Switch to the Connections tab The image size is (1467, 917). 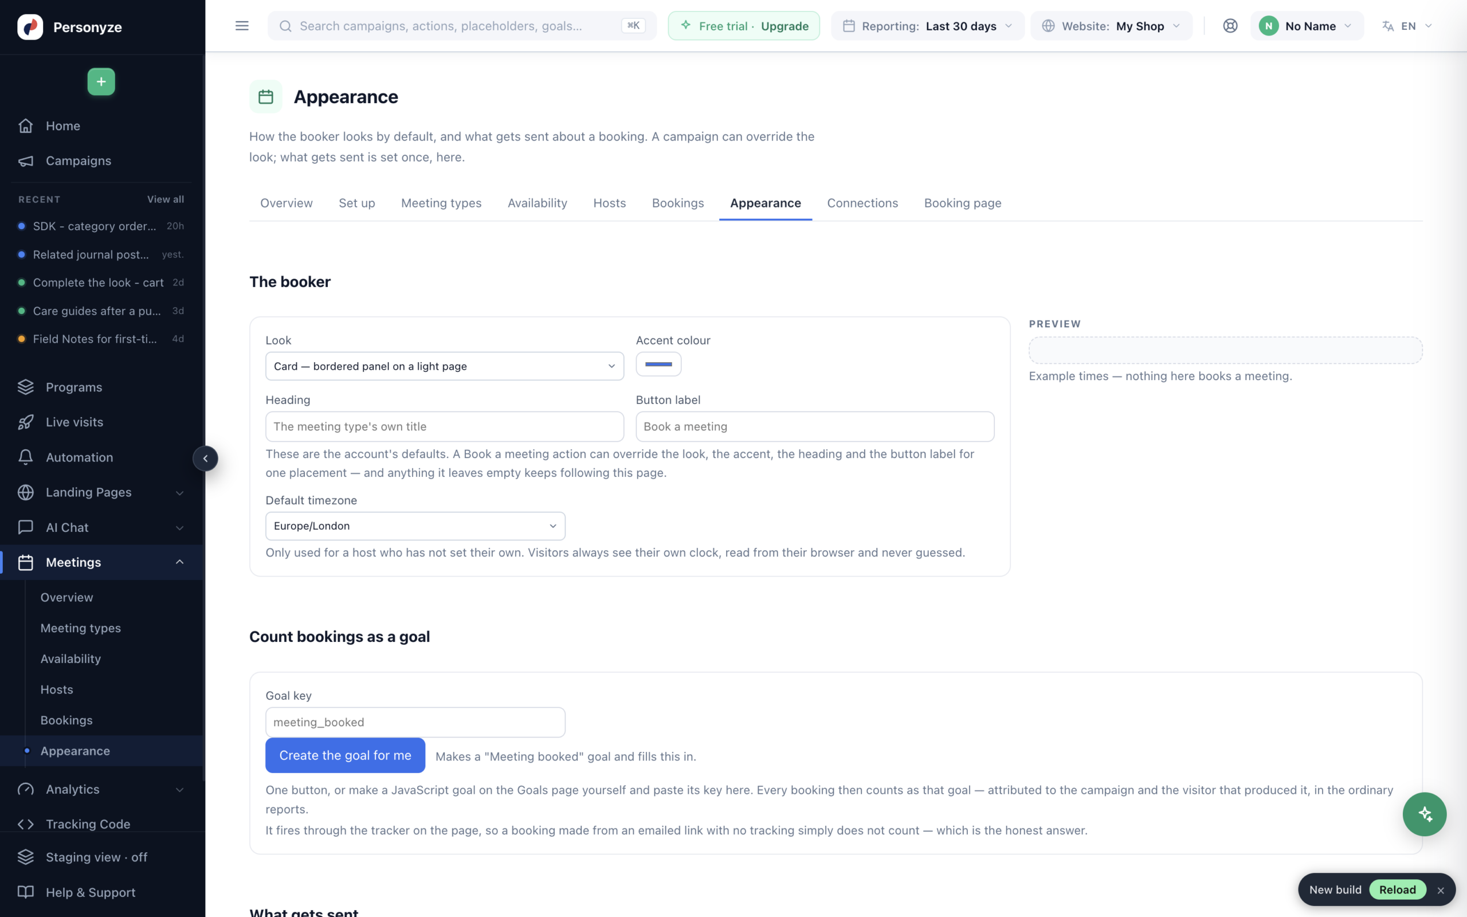click(862, 203)
